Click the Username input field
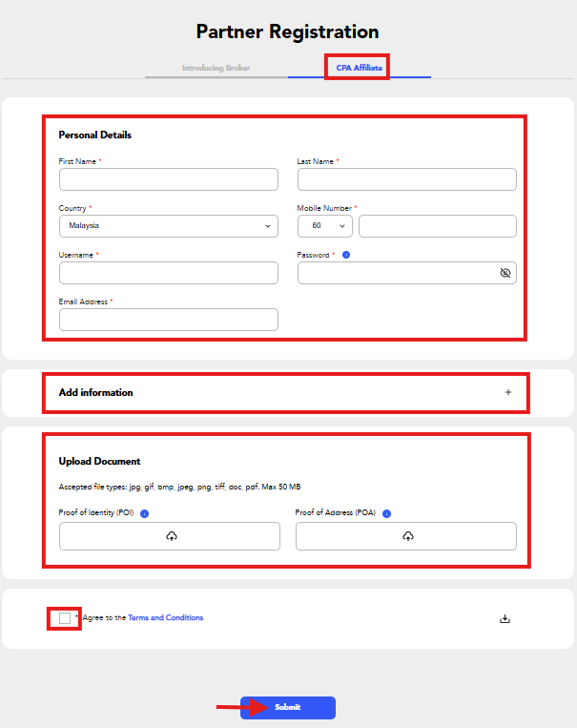The height and width of the screenshot is (728, 577). point(169,273)
